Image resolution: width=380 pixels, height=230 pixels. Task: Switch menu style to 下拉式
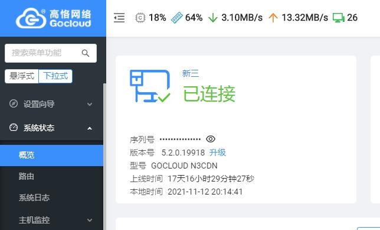55,76
